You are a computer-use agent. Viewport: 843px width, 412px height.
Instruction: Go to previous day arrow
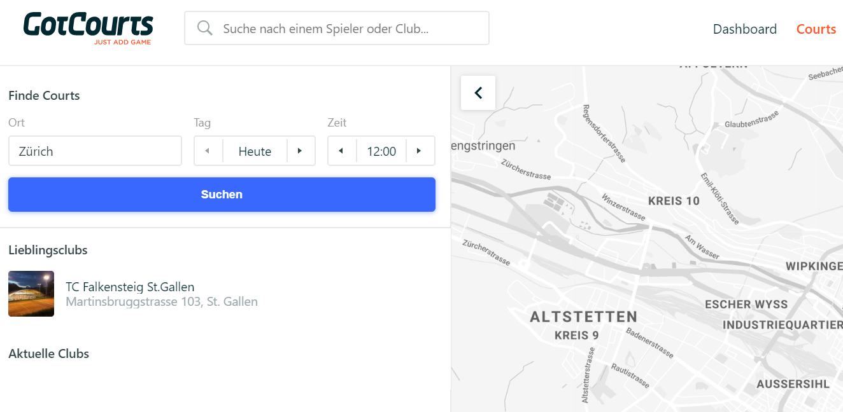[x=208, y=151]
